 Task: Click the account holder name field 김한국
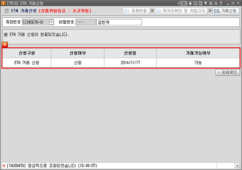(119, 22)
